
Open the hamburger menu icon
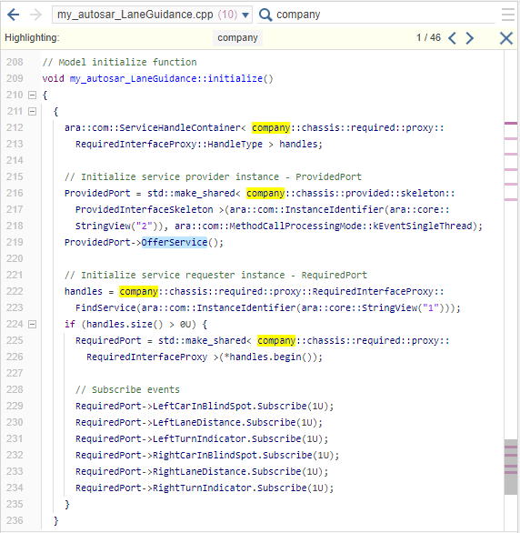(x=508, y=15)
